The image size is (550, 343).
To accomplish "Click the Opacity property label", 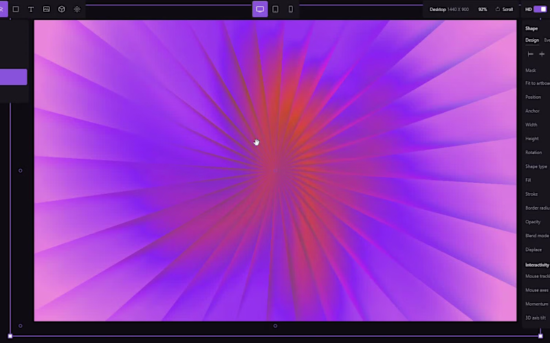I will (x=533, y=221).
